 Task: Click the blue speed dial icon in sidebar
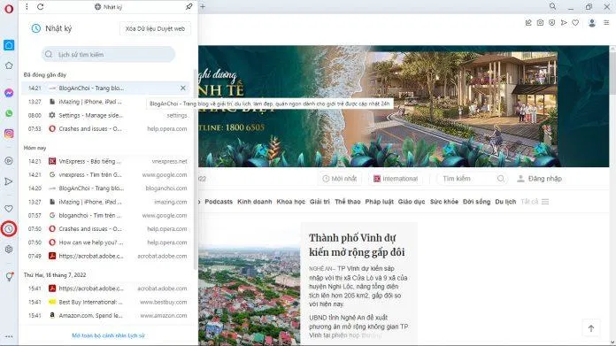point(9,45)
